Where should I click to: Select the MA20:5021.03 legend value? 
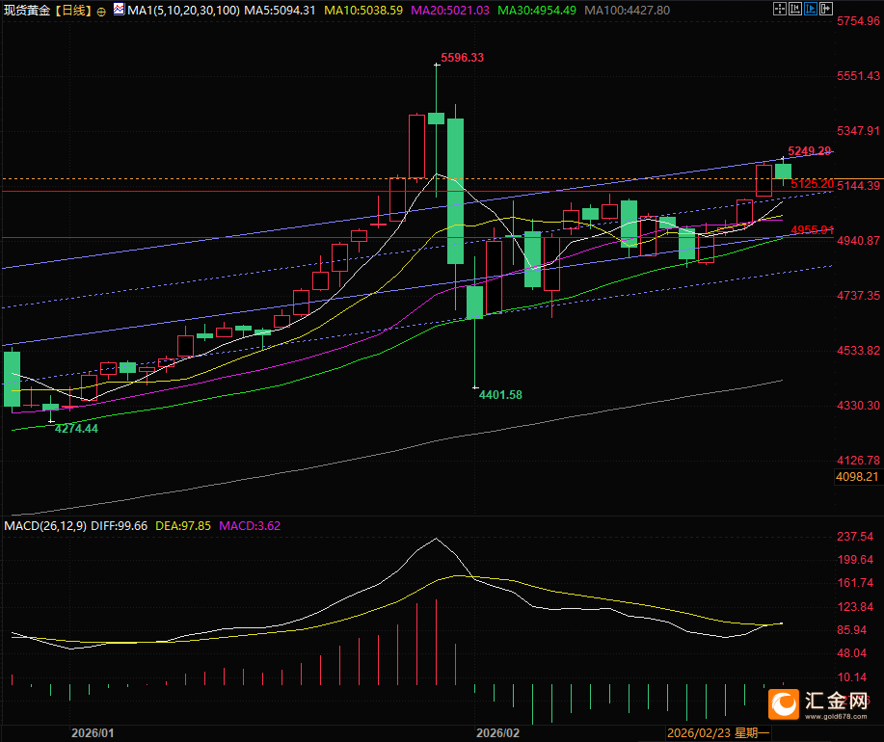click(x=450, y=11)
